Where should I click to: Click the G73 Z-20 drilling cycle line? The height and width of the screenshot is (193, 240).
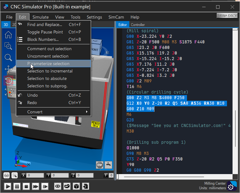(x=154, y=159)
